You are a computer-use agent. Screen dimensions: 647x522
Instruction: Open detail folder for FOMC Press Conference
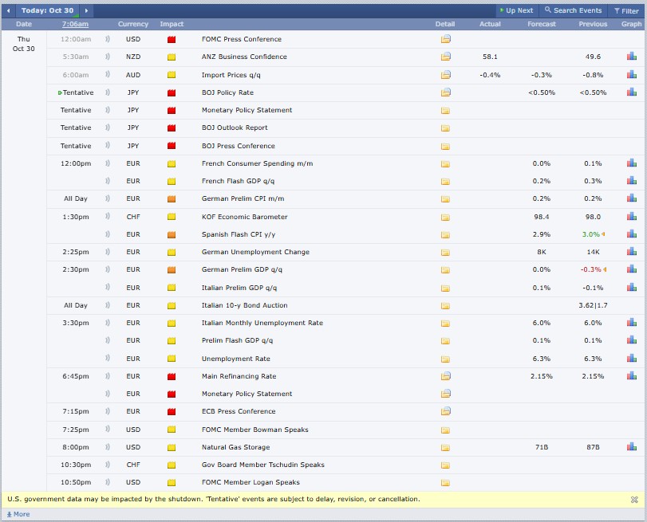[445, 39]
